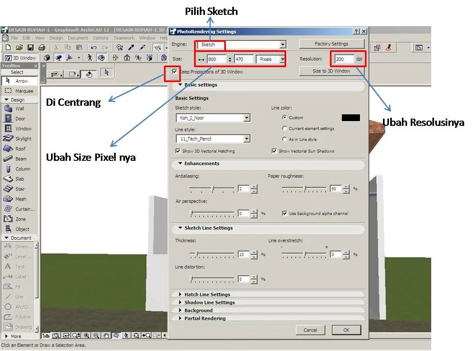Open the Document menu

click(x=78, y=38)
